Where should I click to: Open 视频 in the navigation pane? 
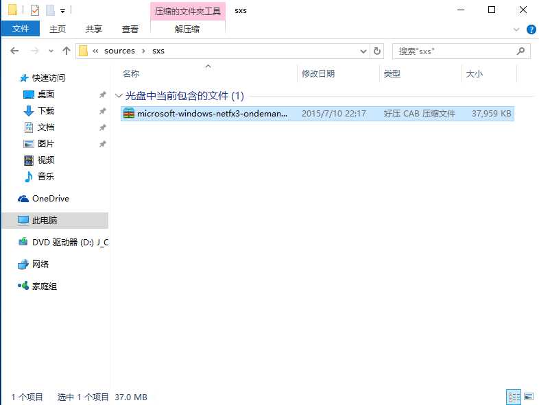(x=46, y=160)
